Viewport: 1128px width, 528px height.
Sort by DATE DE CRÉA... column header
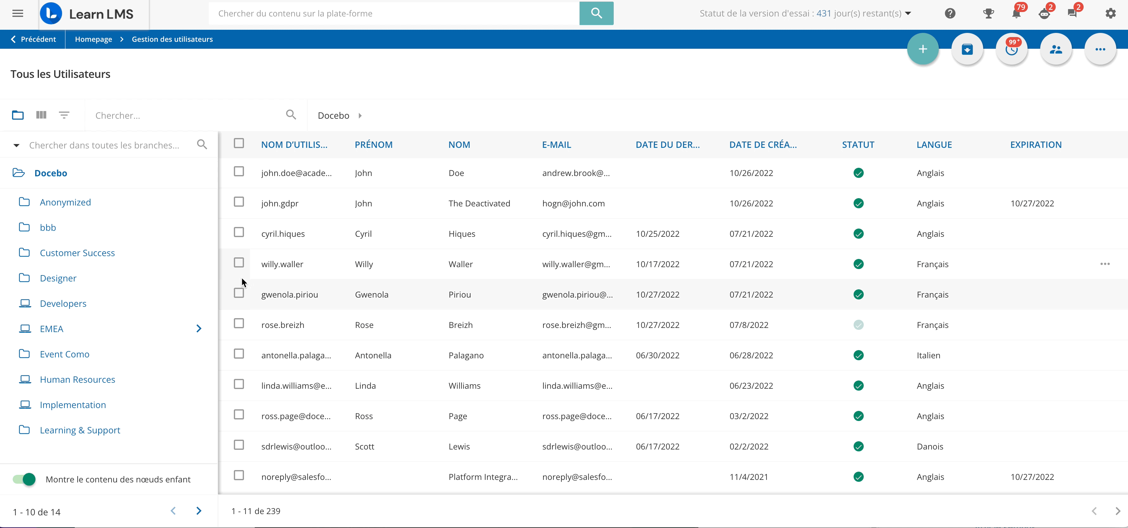[763, 145]
